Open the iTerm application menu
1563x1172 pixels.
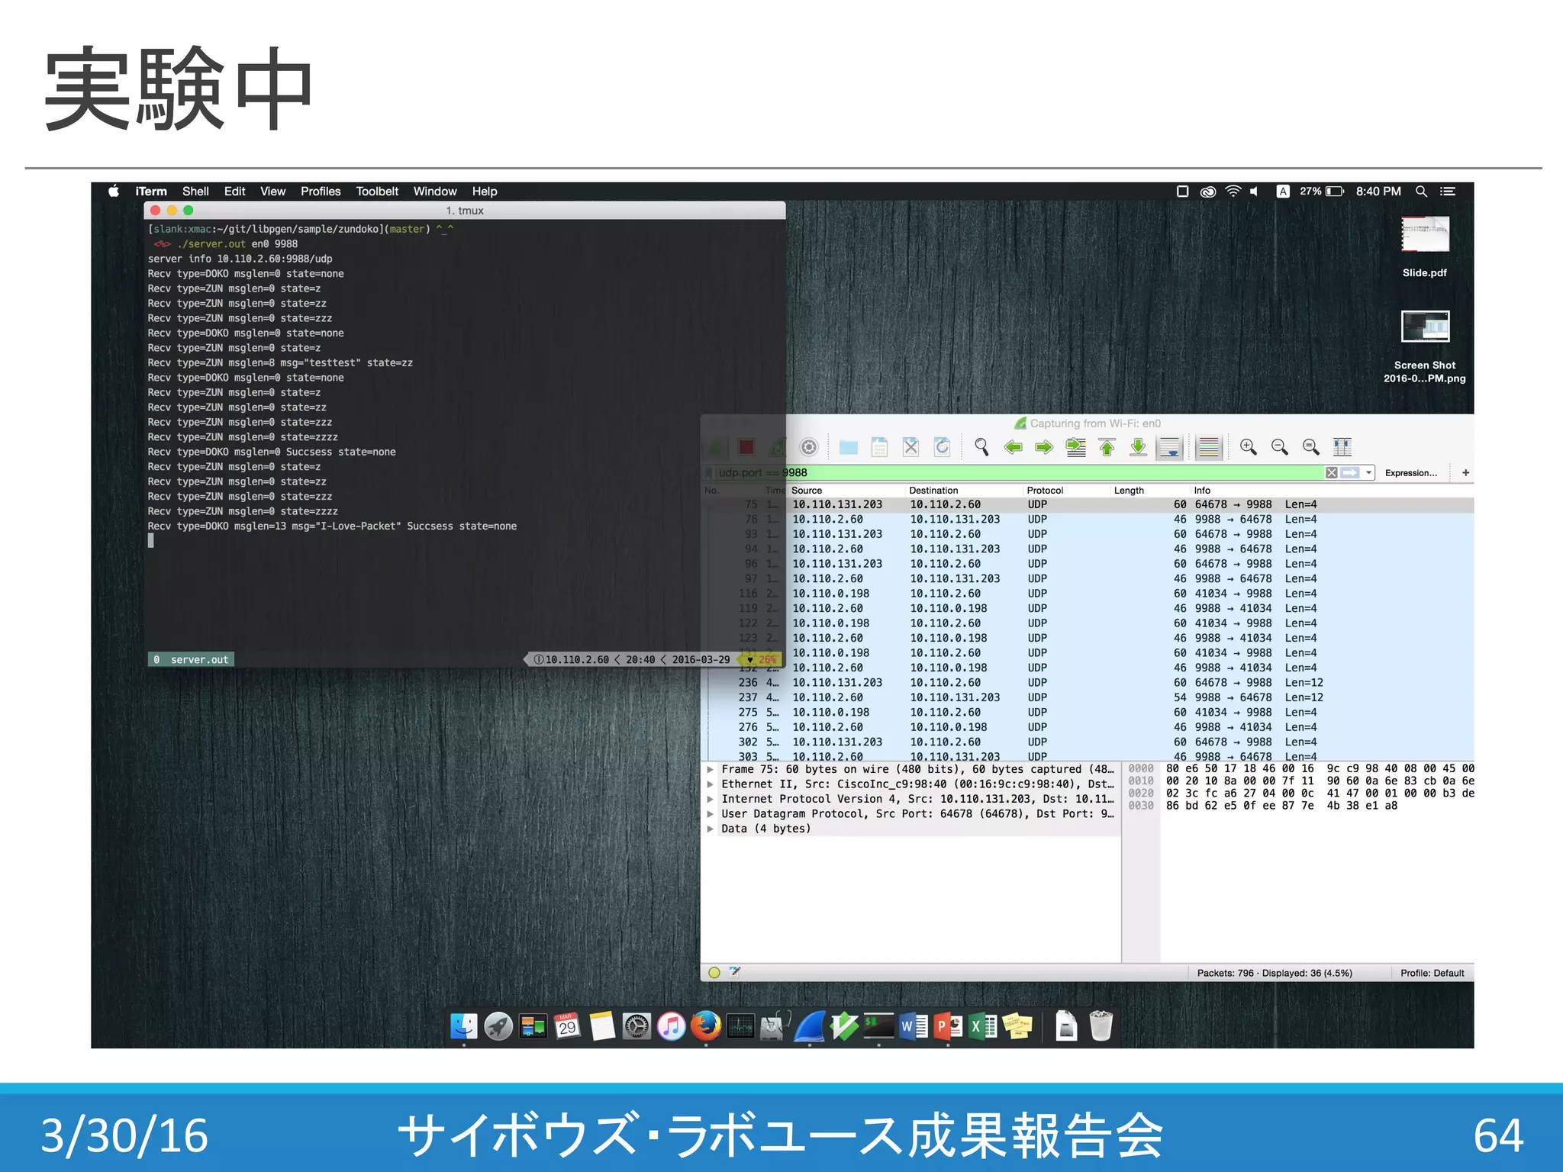151,192
